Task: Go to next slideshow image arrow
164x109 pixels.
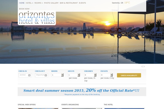Action: click(144, 66)
